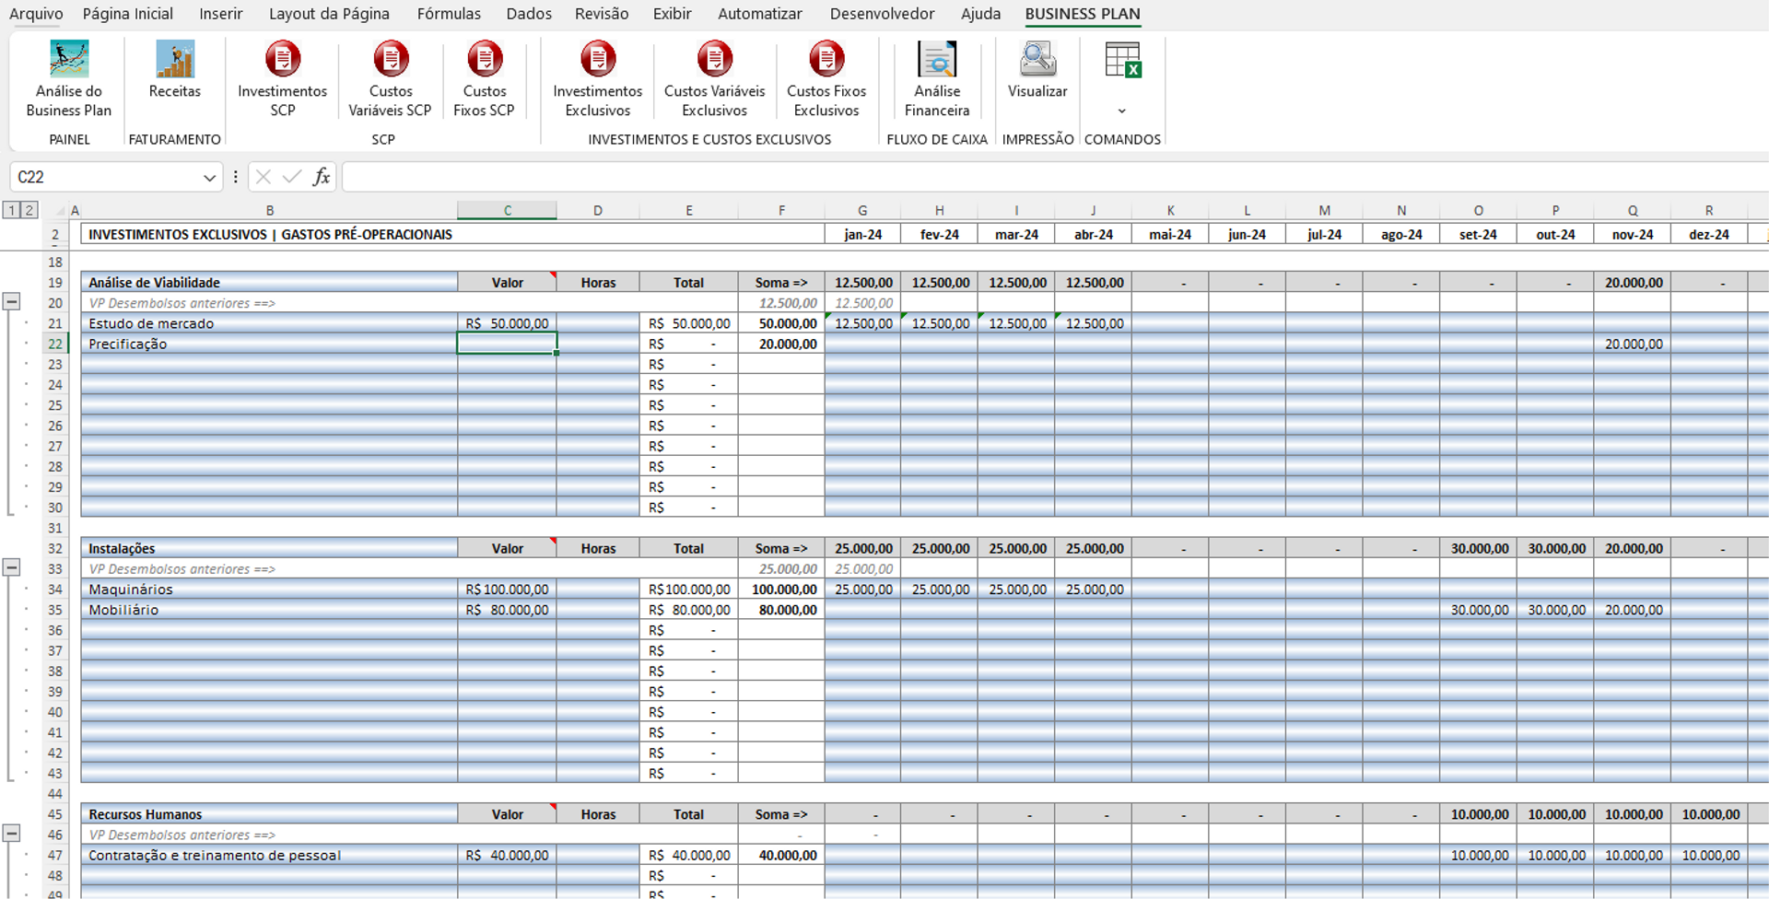Open Custos Fixos Exclusivos icon
Screen dimensions: 1769x899
tap(826, 59)
